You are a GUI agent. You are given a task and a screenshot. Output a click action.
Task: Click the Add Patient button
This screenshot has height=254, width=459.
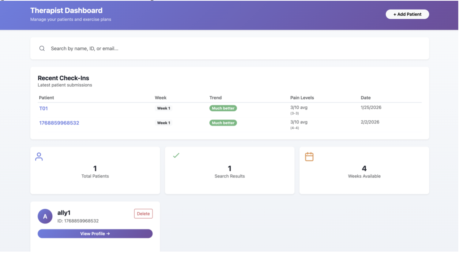pyautogui.click(x=407, y=14)
